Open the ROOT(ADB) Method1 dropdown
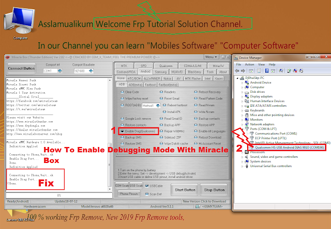The image size is (331, 229). pos(158,105)
